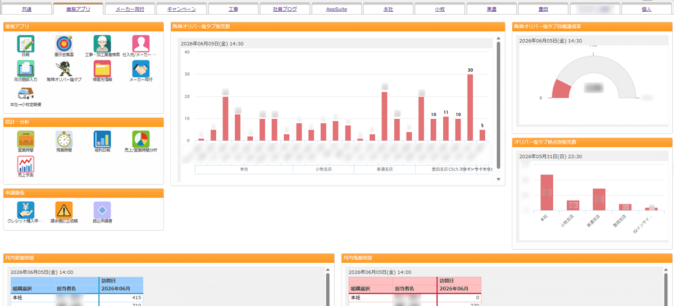Viewport: 674px width, 306px height.
Task: Open the 振込申請書 diamond icon
Action: [x=102, y=210]
